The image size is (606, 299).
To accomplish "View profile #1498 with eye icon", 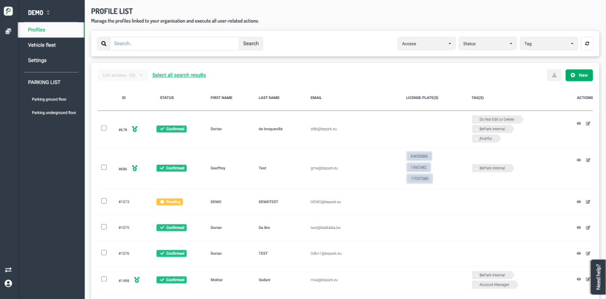I will pos(579,279).
